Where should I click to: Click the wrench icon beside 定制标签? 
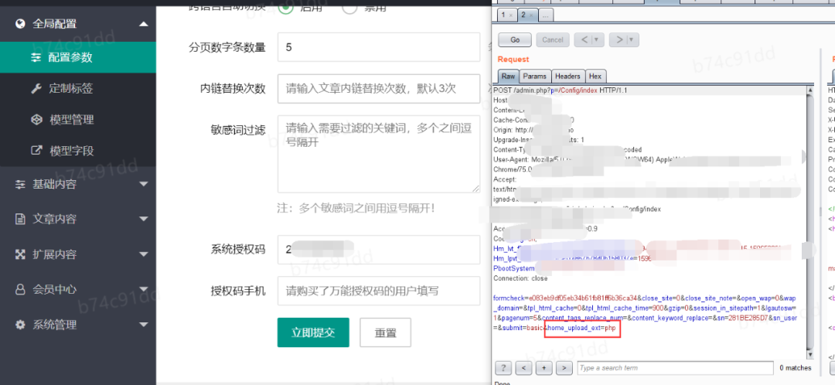(x=36, y=88)
